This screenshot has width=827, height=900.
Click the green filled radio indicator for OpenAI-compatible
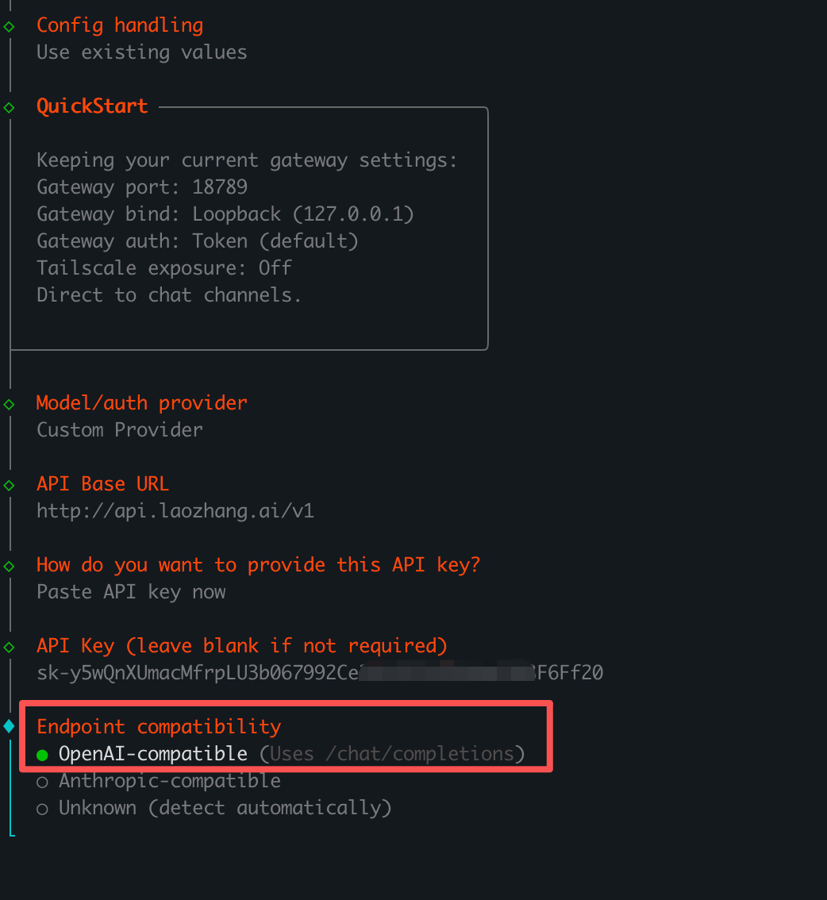[x=42, y=753]
